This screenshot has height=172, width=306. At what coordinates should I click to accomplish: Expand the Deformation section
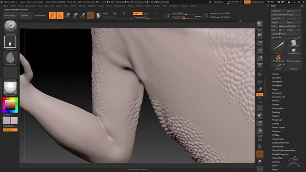click(x=278, y=108)
